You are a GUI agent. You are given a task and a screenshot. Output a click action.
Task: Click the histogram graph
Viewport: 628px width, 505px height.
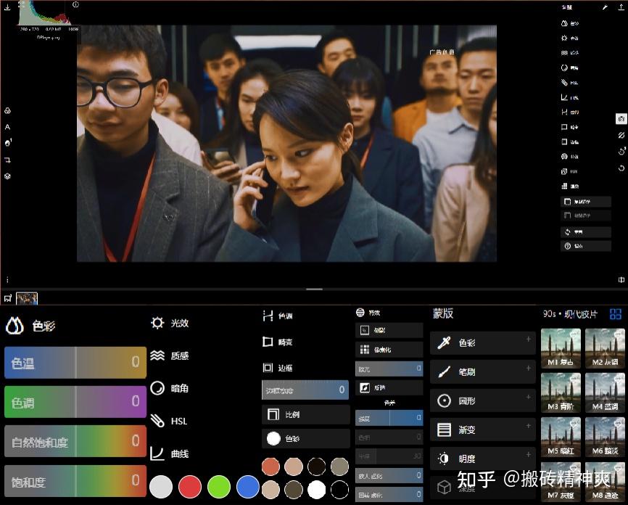[x=45, y=14]
